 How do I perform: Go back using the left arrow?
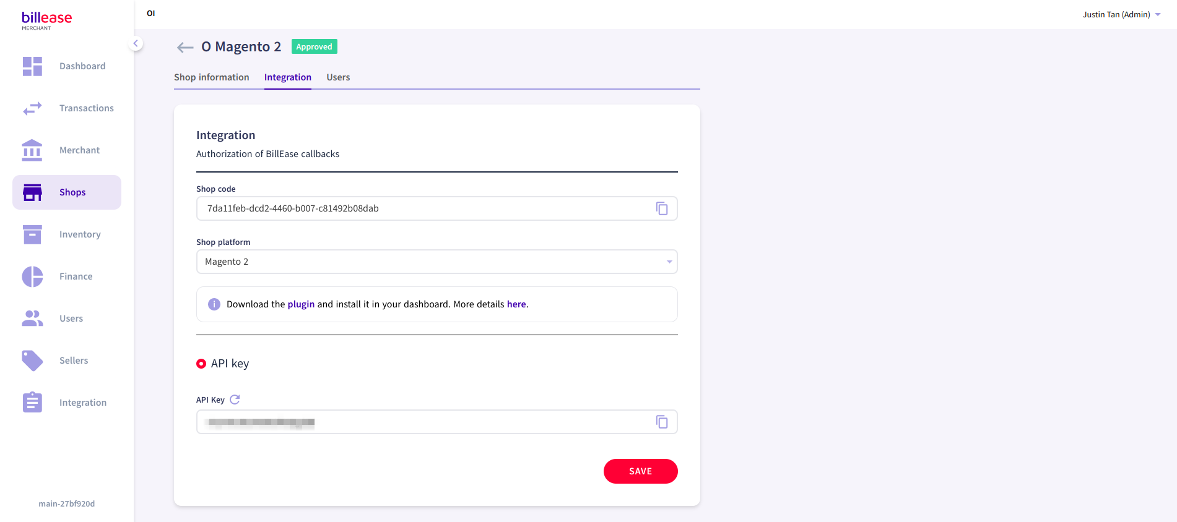(x=185, y=47)
